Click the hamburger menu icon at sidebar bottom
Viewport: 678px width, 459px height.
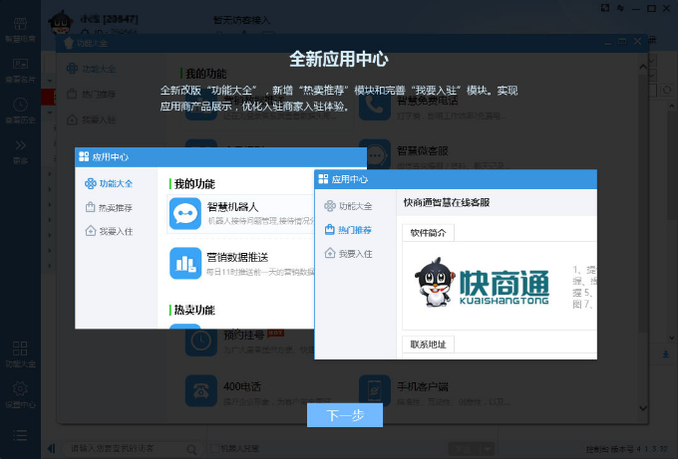coord(20,434)
